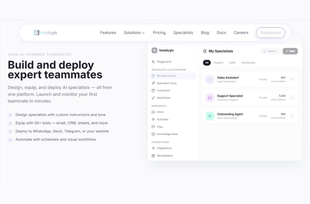This screenshot has width=310, height=204.
Task: Click the Involvyn logo in navbar
Action: [x=45, y=33]
